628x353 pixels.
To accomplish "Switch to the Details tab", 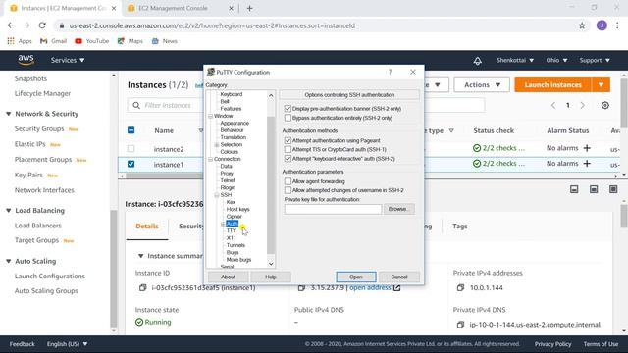I will 147,227.
